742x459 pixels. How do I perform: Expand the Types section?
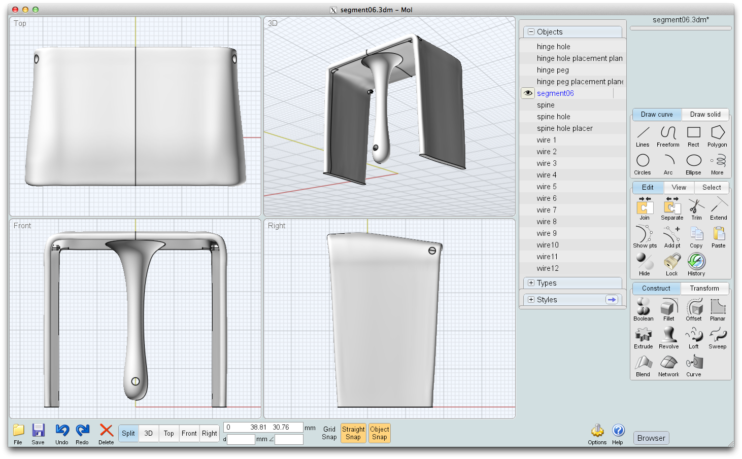pyautogui.click(x=531, y=283)
